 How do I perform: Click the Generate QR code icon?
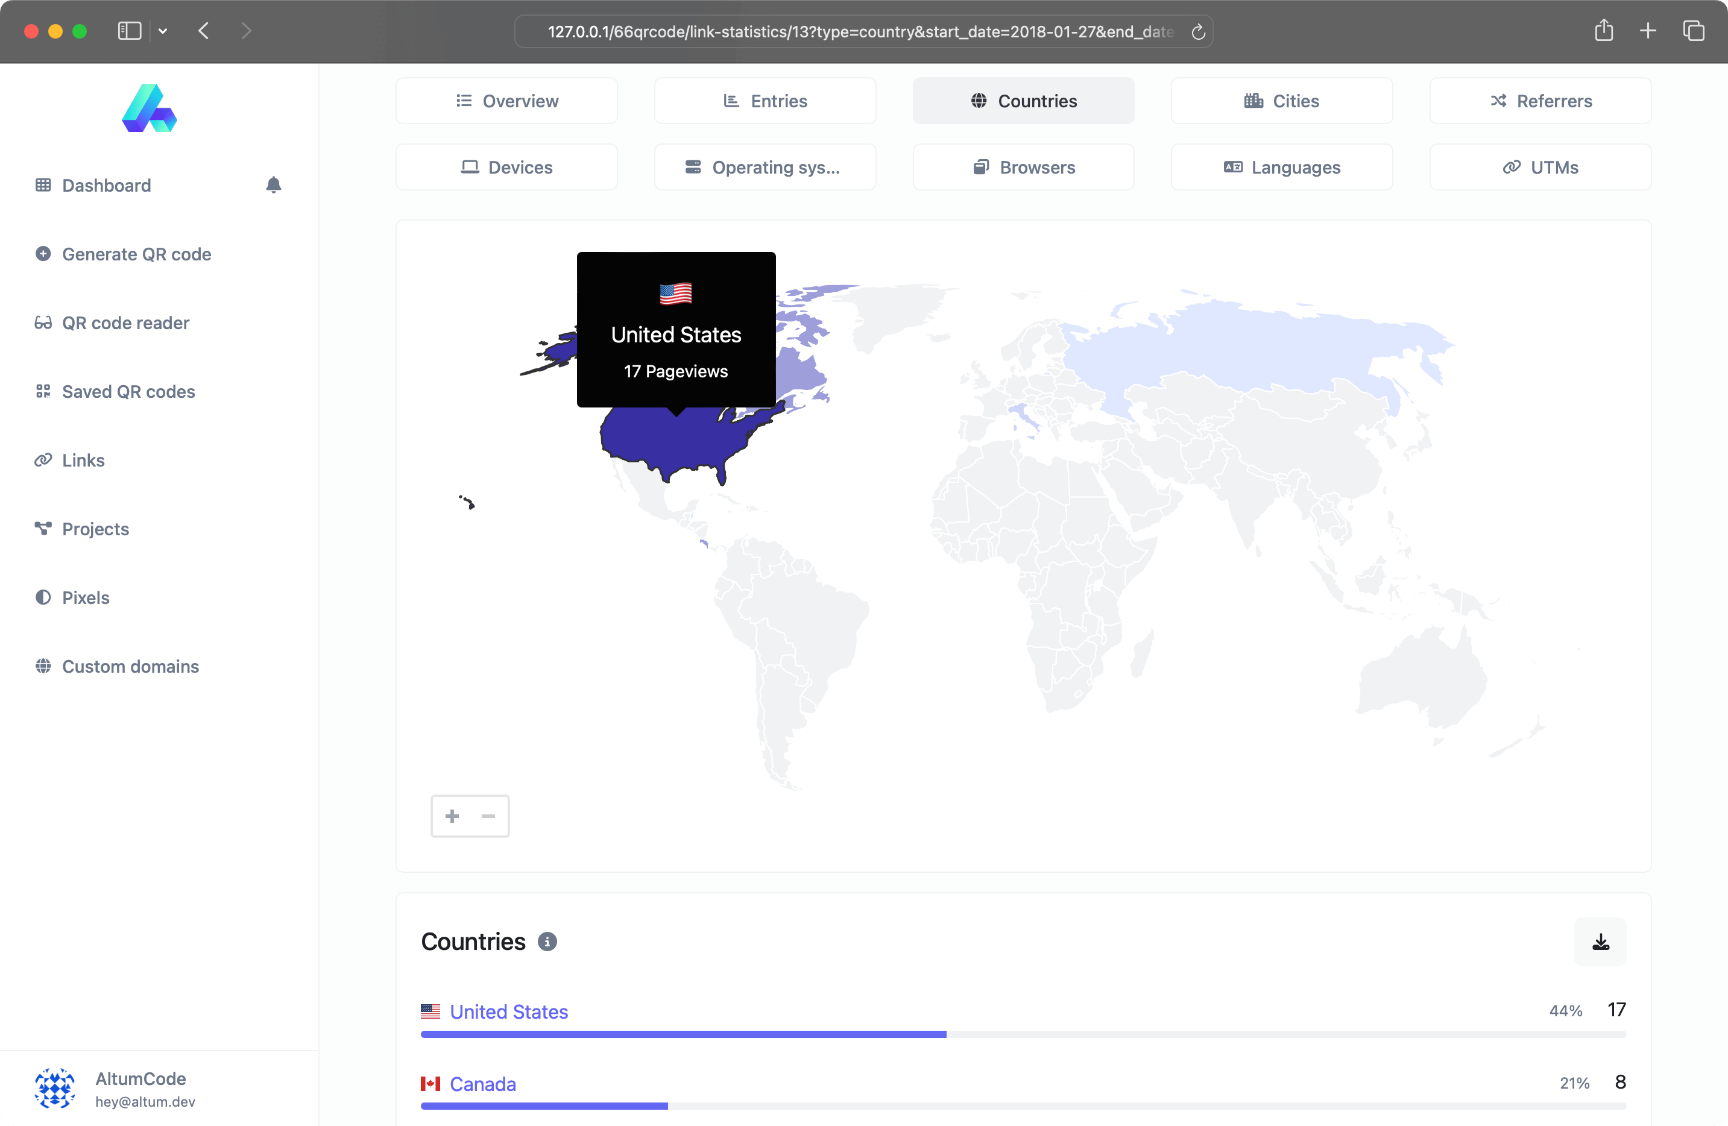(x=40, y=253)
